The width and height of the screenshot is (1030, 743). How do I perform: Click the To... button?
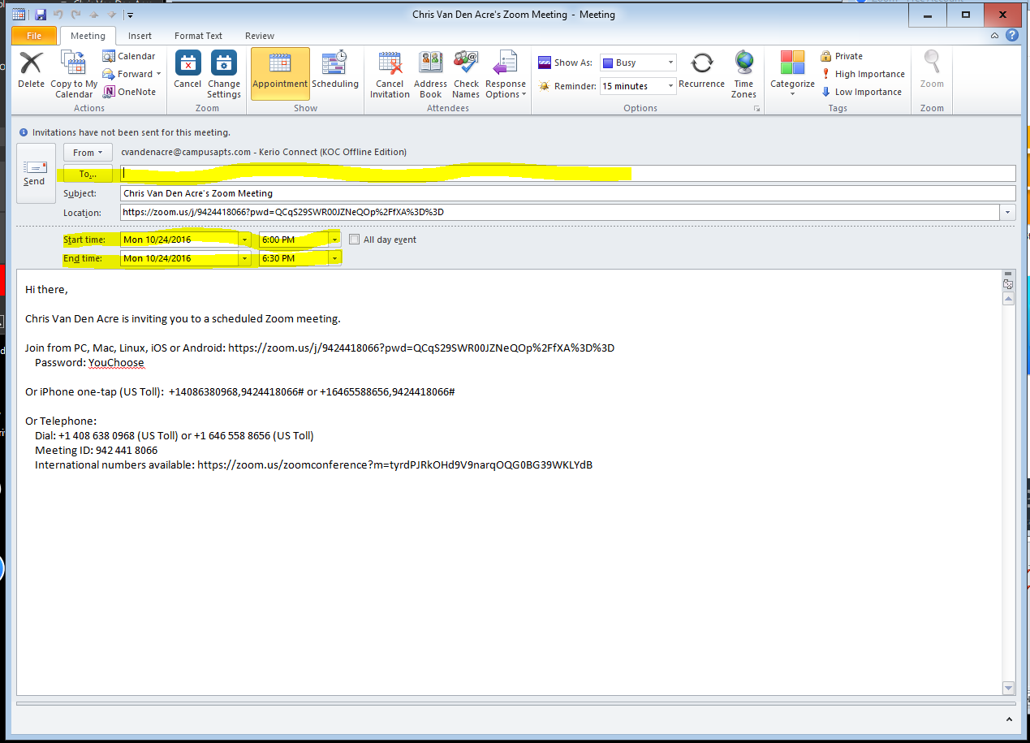[x=88, y=174]
